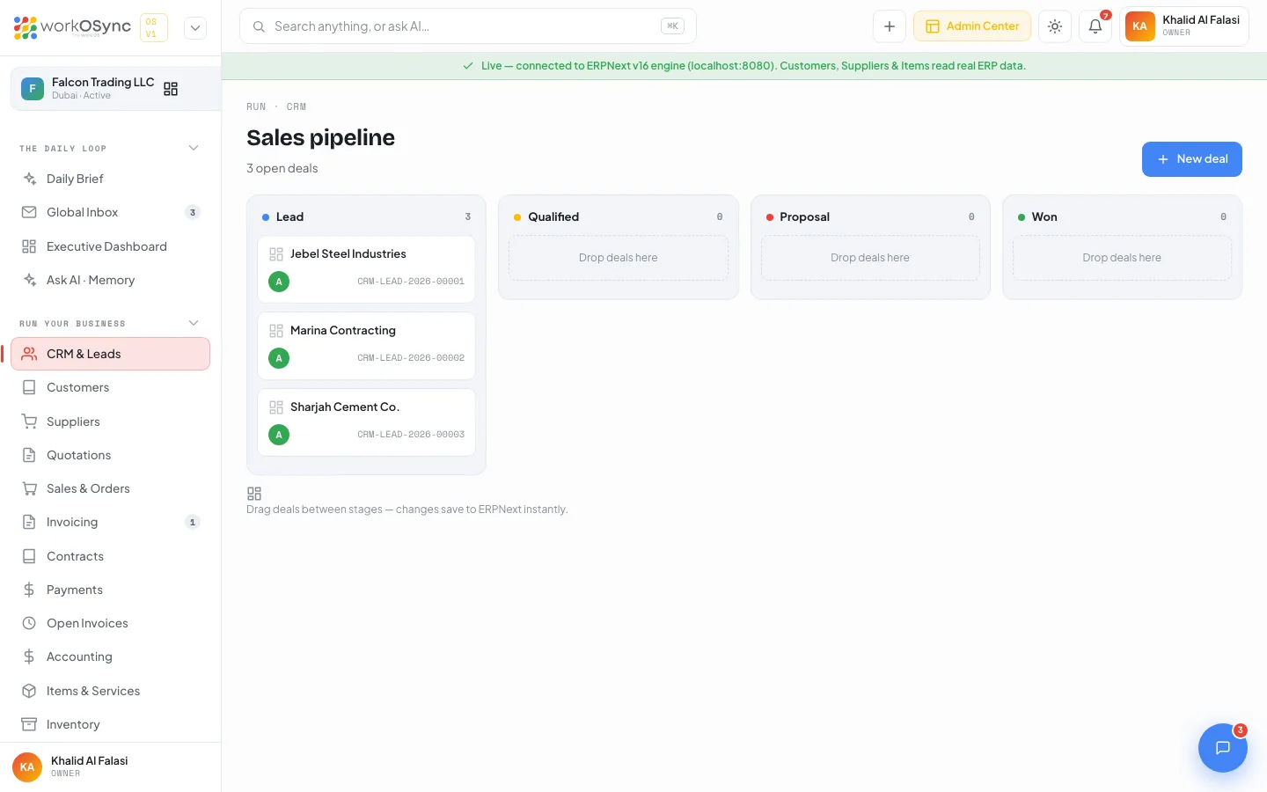Click the Customers book icon

[x=29, y=387]
